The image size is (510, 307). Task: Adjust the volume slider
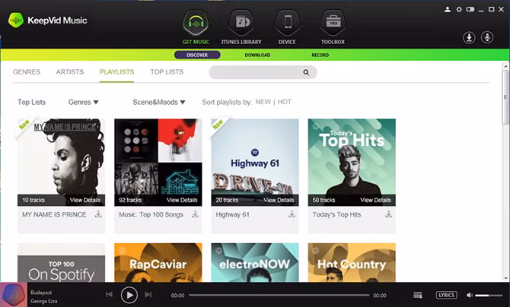coord(489,295)
